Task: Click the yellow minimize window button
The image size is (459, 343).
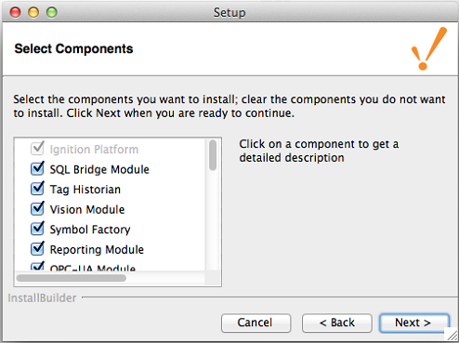Action: 33,12
